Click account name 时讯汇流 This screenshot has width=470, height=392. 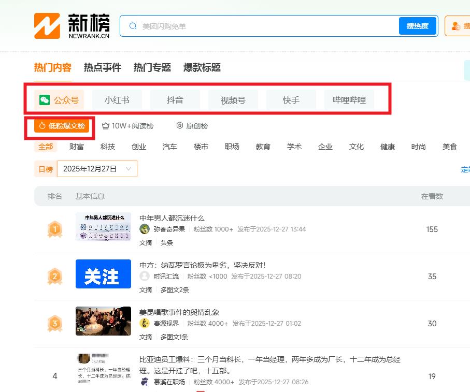click(166, 276)
